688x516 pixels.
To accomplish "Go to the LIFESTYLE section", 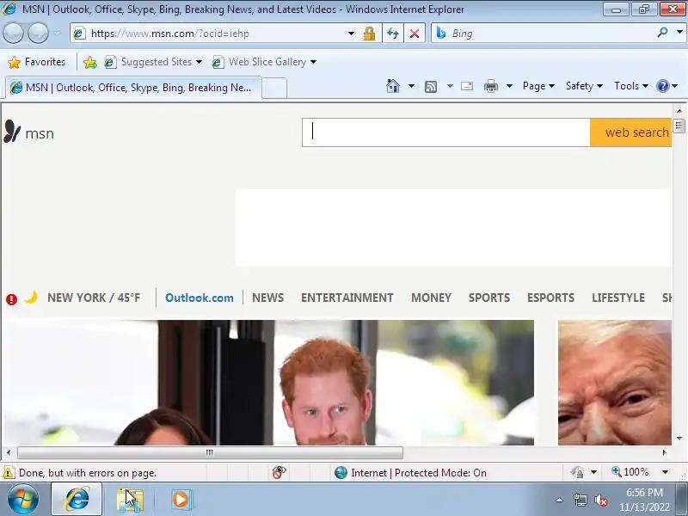I will point(618,298).
